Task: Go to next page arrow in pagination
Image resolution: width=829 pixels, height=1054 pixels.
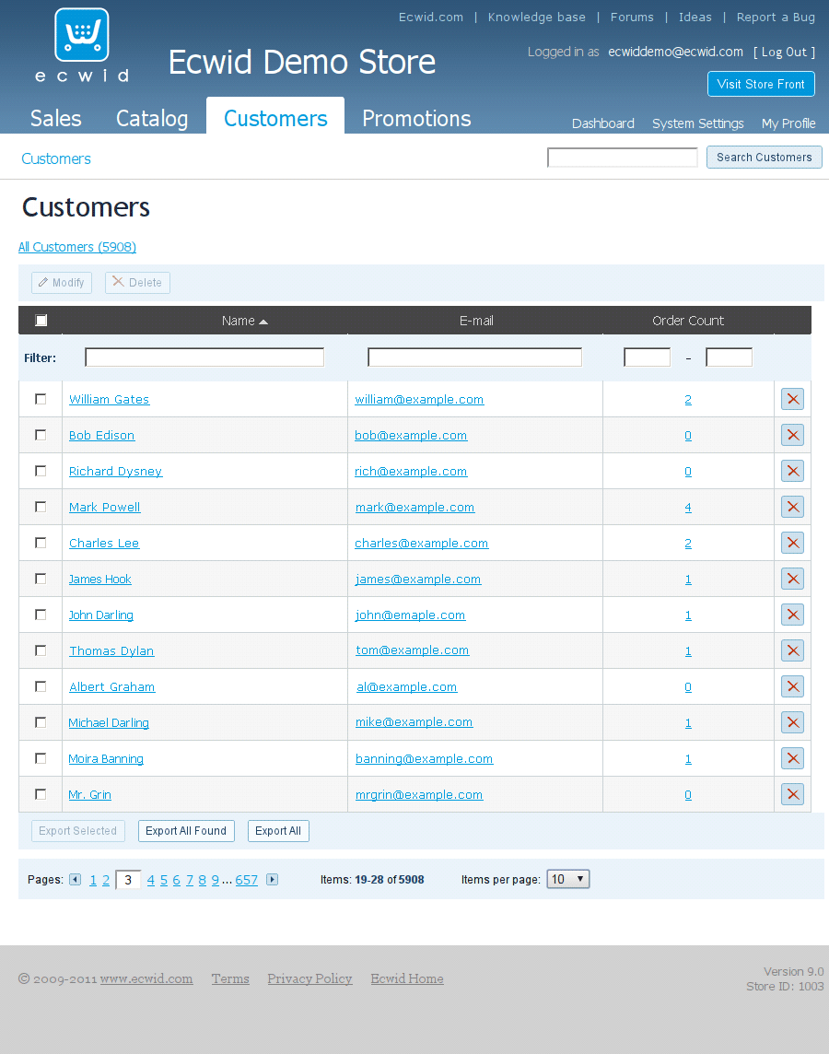Action: (272, 879)
